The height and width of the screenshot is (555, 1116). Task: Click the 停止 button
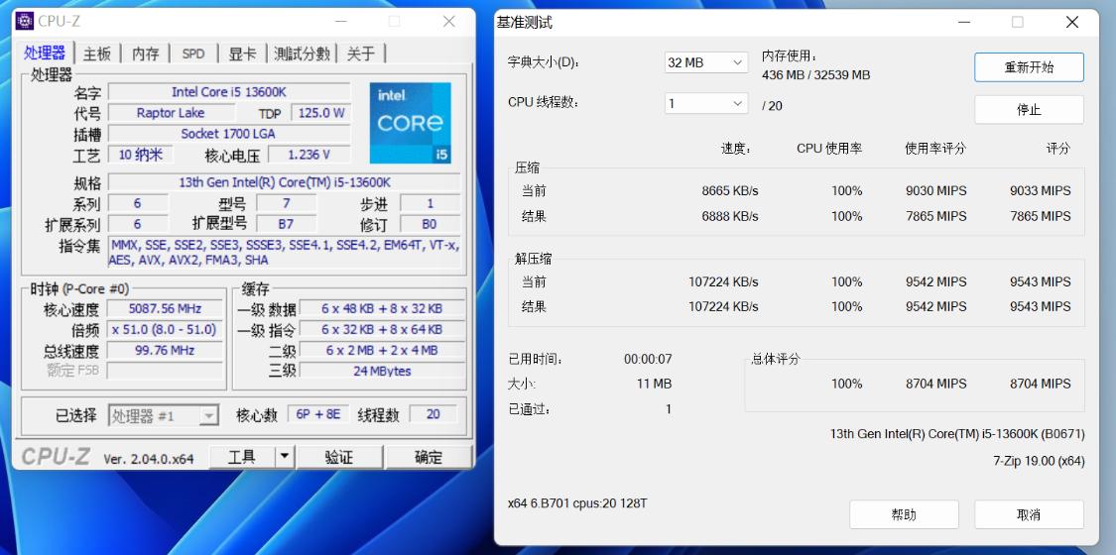pos(1029,109)
